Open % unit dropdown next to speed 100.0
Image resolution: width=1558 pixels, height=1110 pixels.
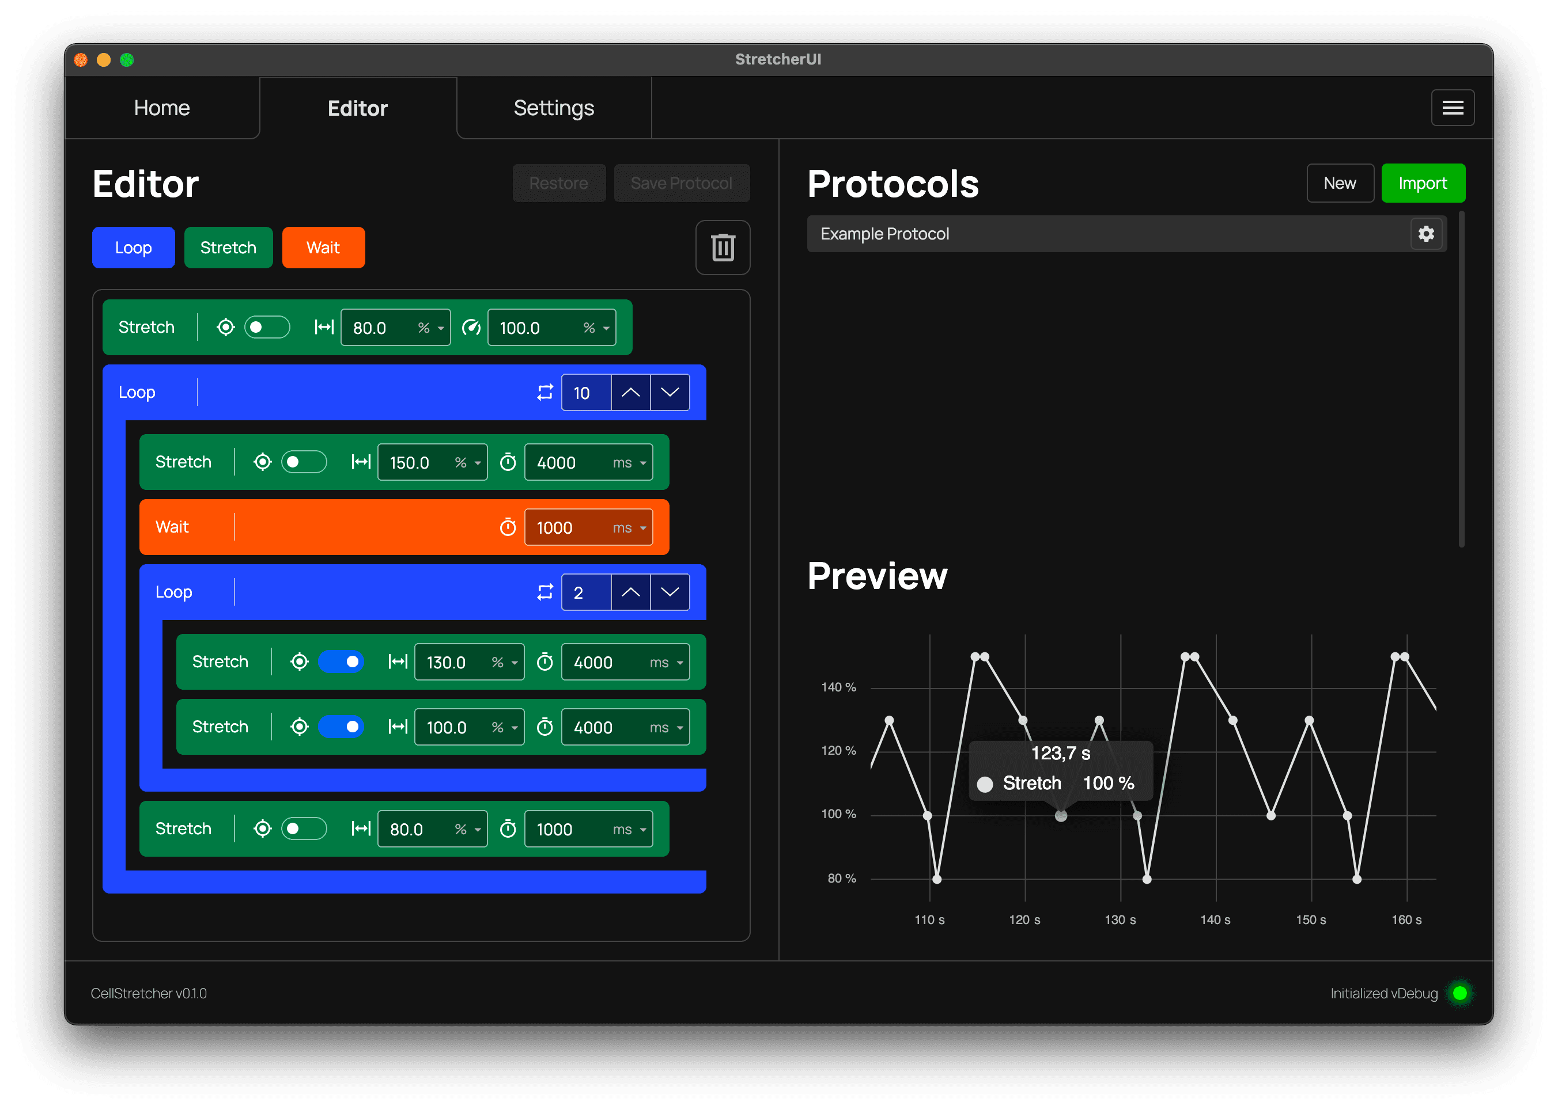596,328
